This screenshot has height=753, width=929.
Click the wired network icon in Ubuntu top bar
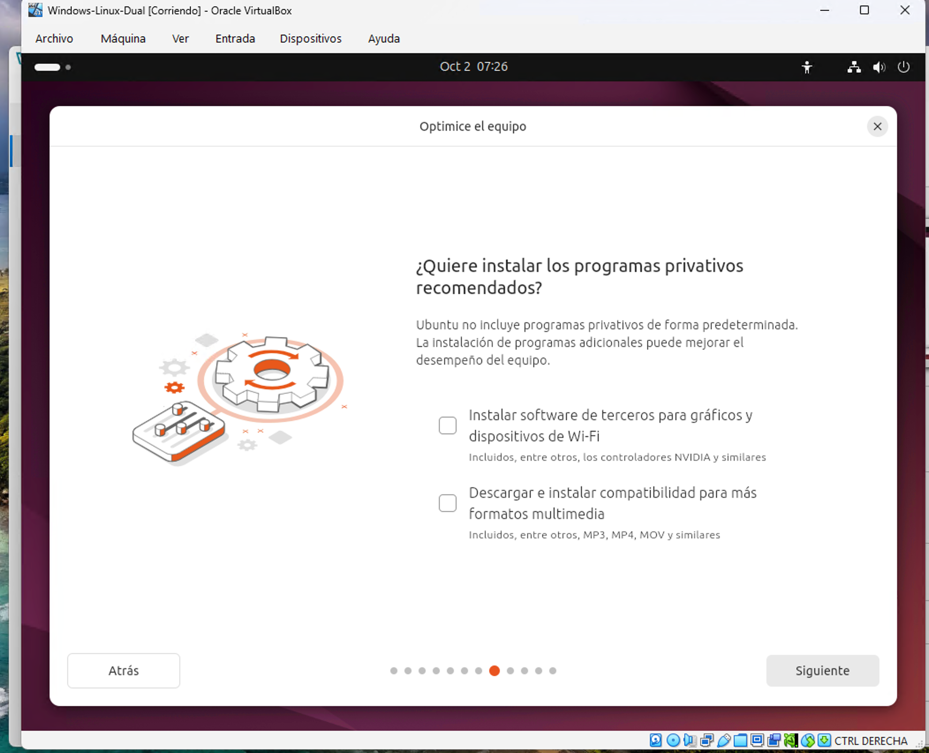[854, 67]
